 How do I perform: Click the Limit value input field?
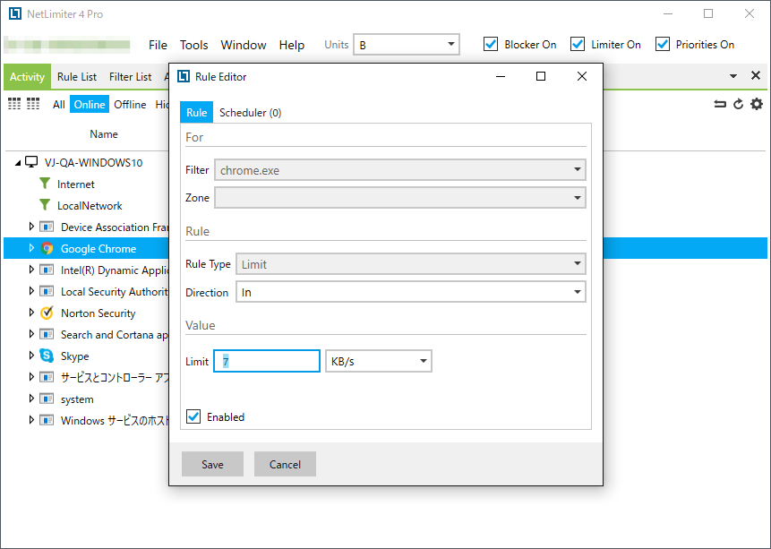(x=266, y=361)
